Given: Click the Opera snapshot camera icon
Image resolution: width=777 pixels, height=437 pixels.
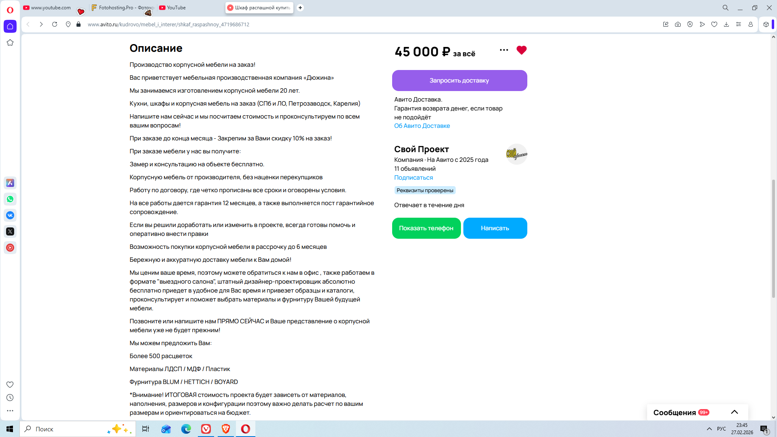Looking at the screenshot, I should pos(678,24).
